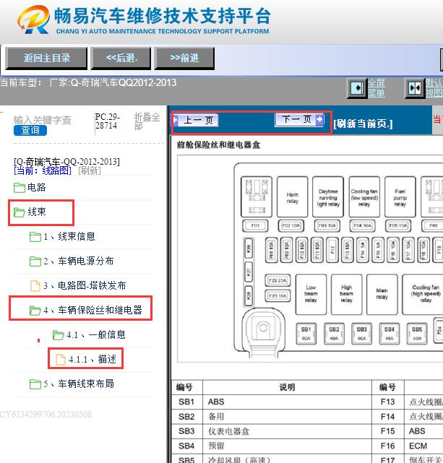443x463 pixels.
Task: Click 刷新当前页 to refresh page
Action: (x=363, y=124)
